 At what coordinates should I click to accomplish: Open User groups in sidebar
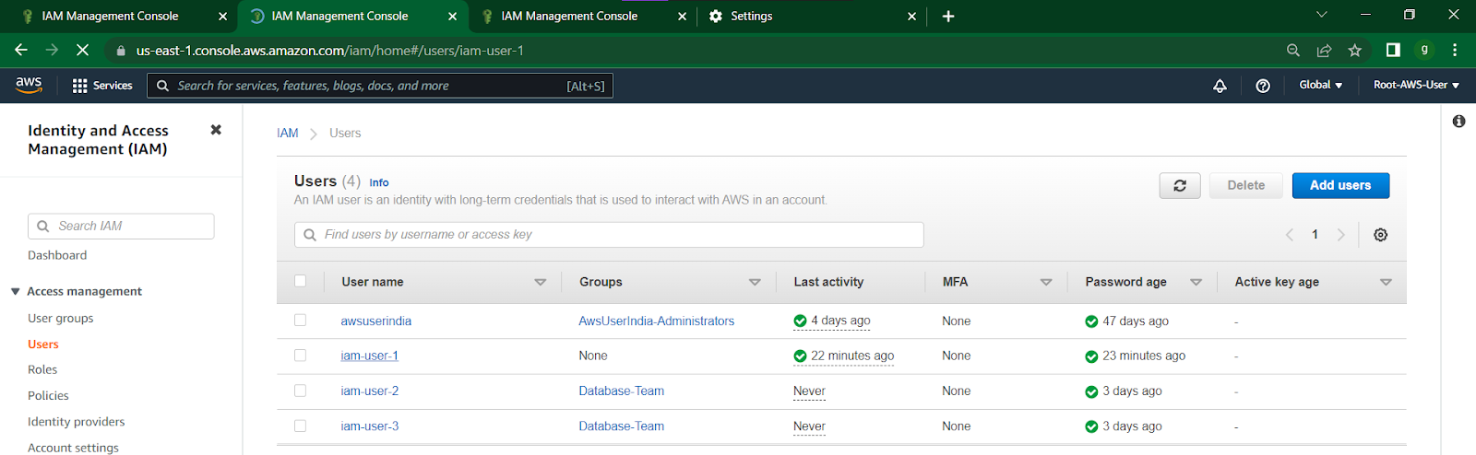[x=61, y=319]
